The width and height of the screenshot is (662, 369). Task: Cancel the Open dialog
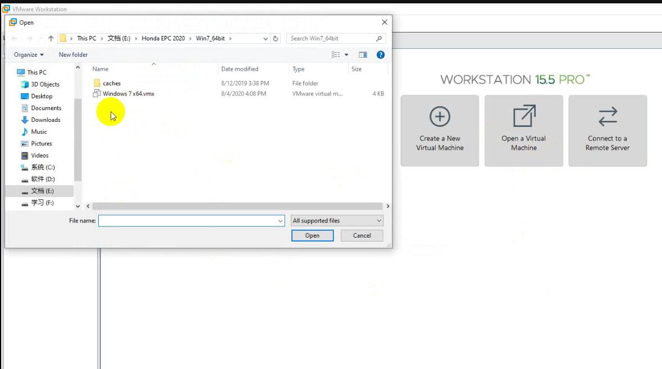coord(362,235)
